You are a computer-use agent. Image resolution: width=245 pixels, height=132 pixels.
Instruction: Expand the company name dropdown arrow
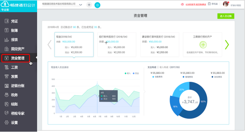[x=81, y=5]
